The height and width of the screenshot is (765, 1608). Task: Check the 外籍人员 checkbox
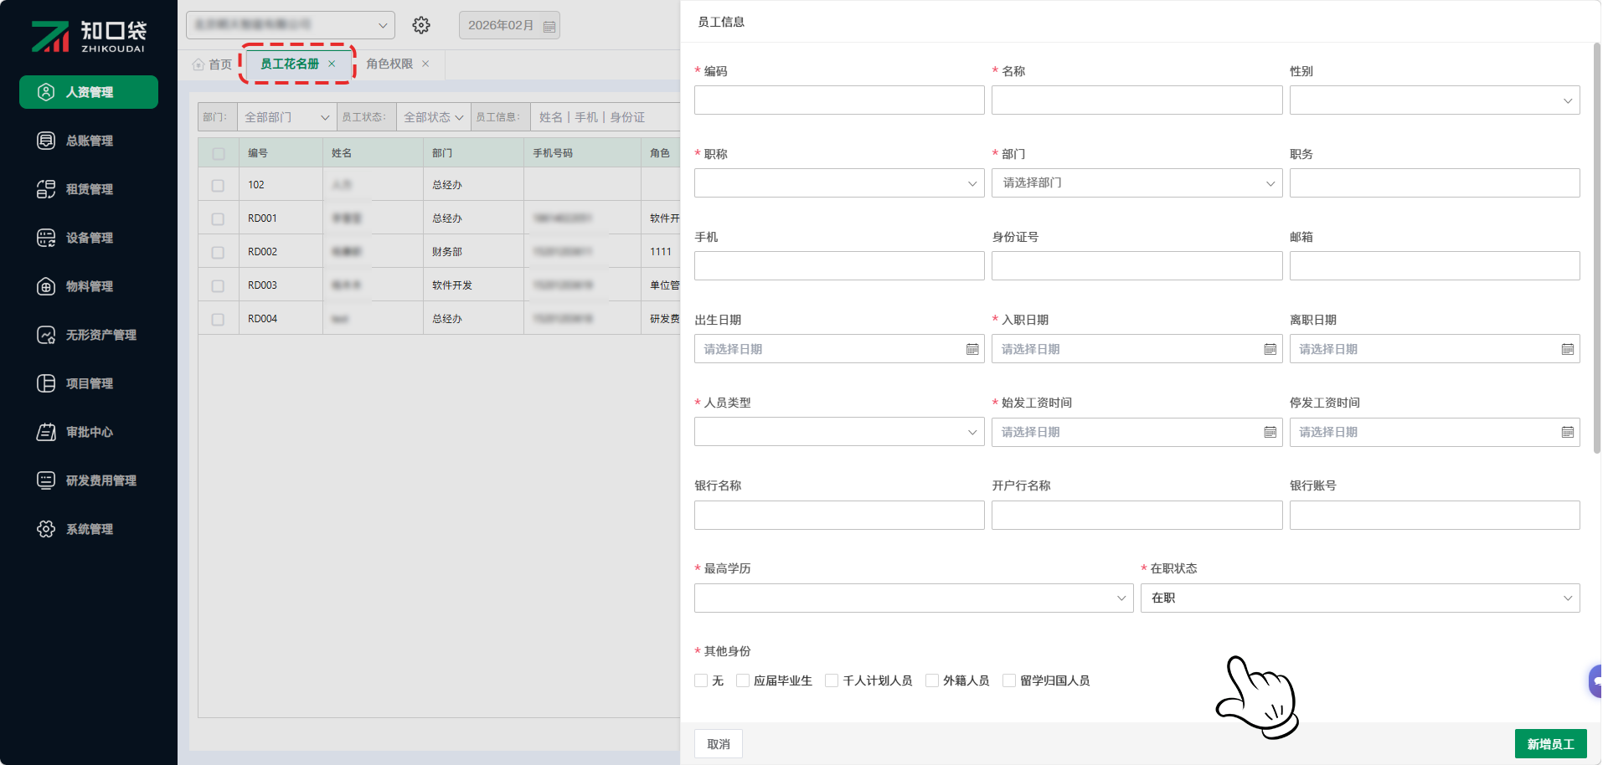[x=932, y=680]
